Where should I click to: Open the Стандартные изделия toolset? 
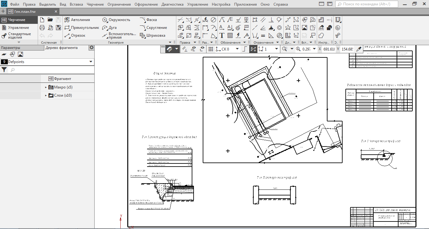click(19, 35)
